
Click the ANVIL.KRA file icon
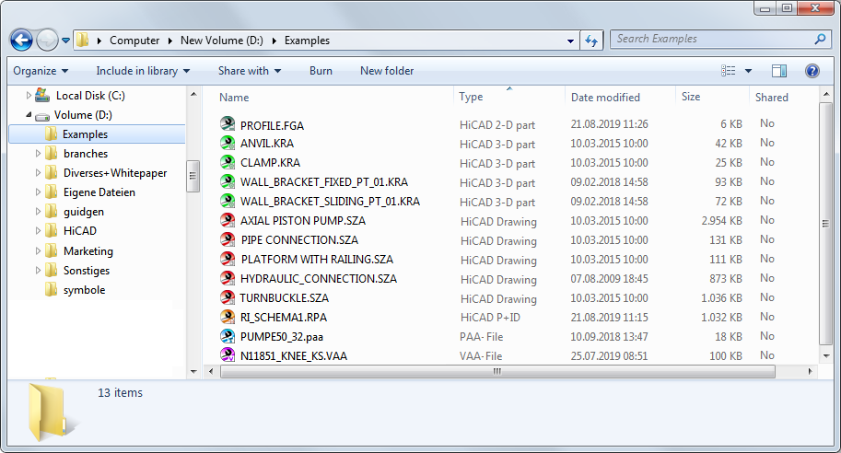pyautogui.click(x=228, y=143)
